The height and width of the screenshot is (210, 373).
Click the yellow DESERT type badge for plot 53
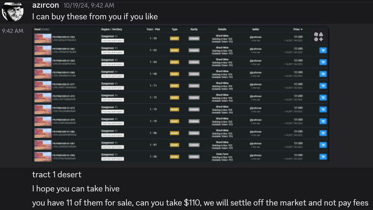click(174, 38)
